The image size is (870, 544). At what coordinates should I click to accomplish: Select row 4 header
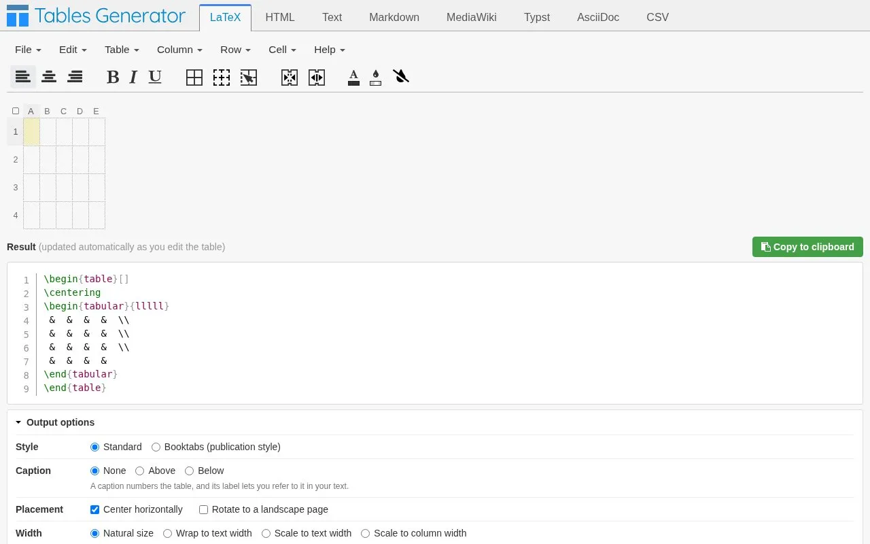[15, 216]
